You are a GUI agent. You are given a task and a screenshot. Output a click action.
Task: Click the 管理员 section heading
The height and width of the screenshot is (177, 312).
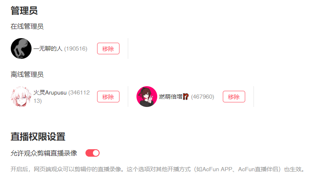24,10
